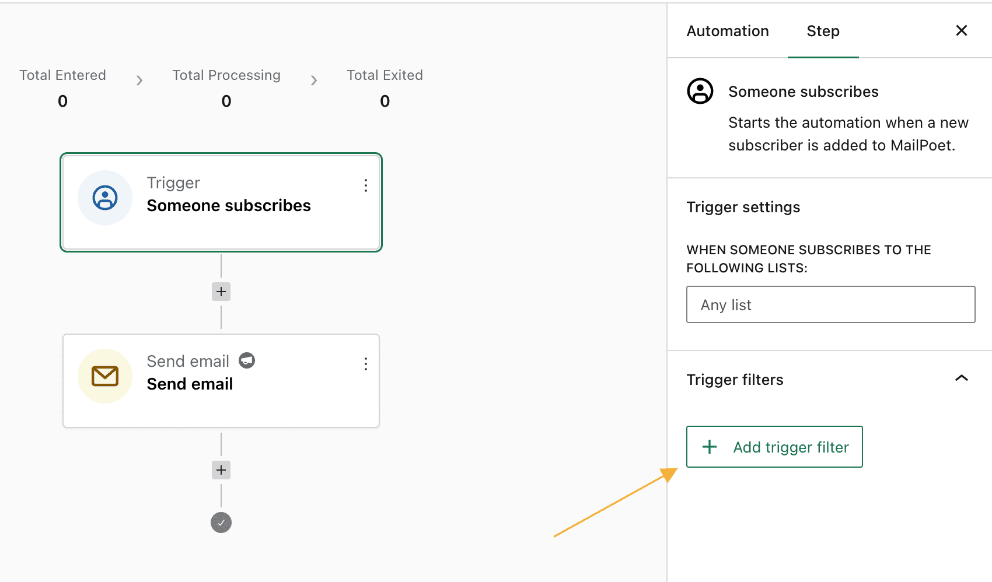Click the subscriber icon in the Trigger card
The image size is (992, 582).
[x=105, y=198]
